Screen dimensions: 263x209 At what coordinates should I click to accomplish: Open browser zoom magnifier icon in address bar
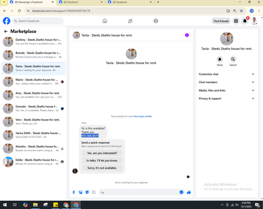(235, 11)
